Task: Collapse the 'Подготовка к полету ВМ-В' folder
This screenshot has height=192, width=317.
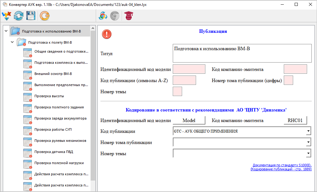Action: [x=12, y=42]
